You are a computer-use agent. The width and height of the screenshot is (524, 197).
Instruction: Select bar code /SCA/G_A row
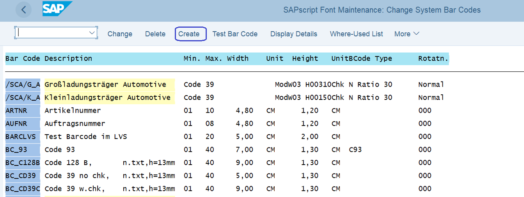[x=23, y=85]
